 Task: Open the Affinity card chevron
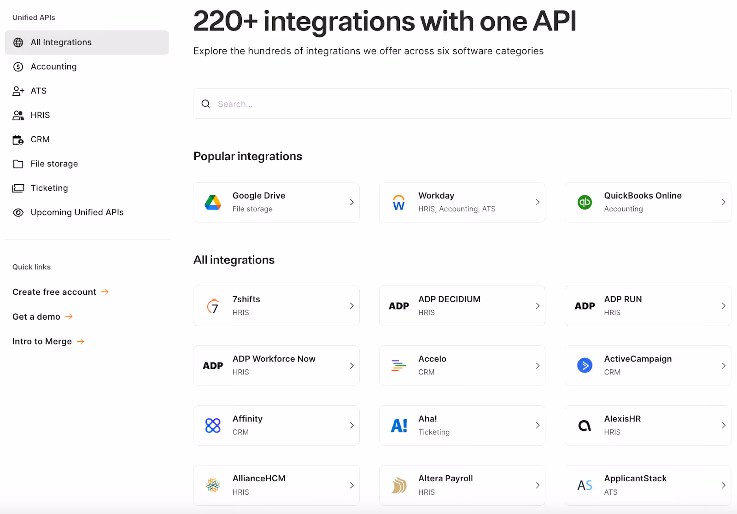tap(351, 426)
